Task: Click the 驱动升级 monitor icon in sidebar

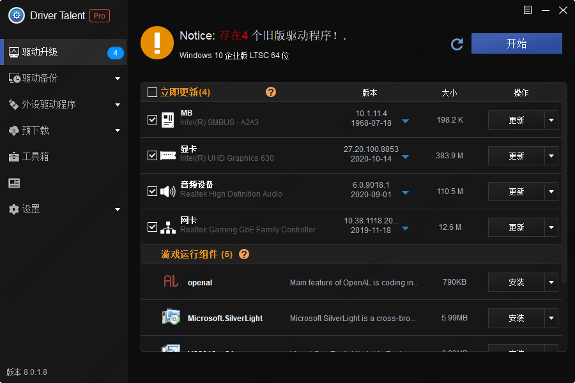Action: [x=14, y=52]
